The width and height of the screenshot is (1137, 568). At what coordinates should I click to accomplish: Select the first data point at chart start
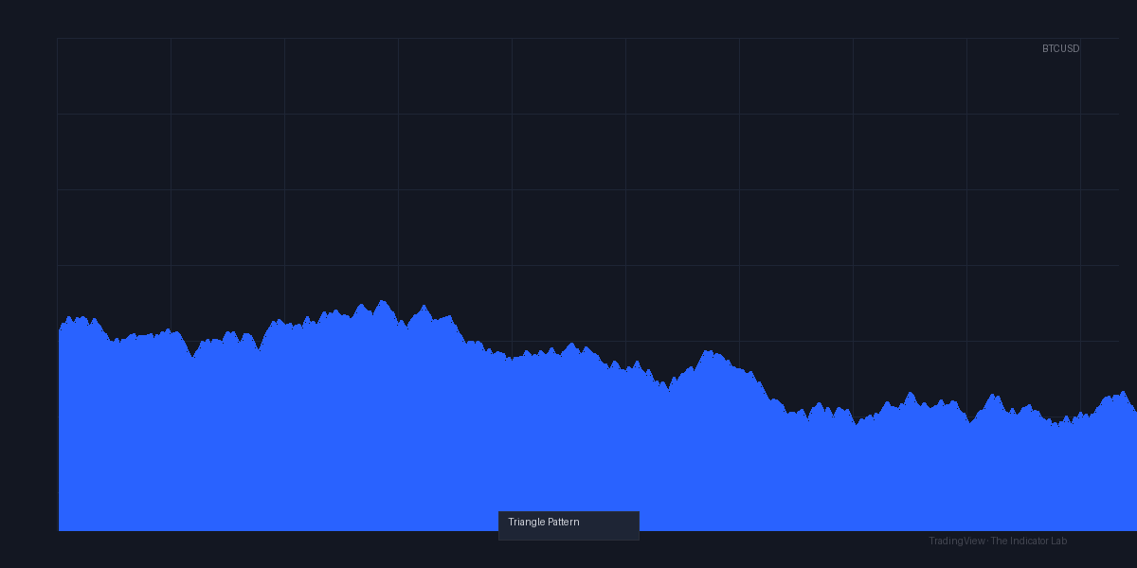(59, 330)
